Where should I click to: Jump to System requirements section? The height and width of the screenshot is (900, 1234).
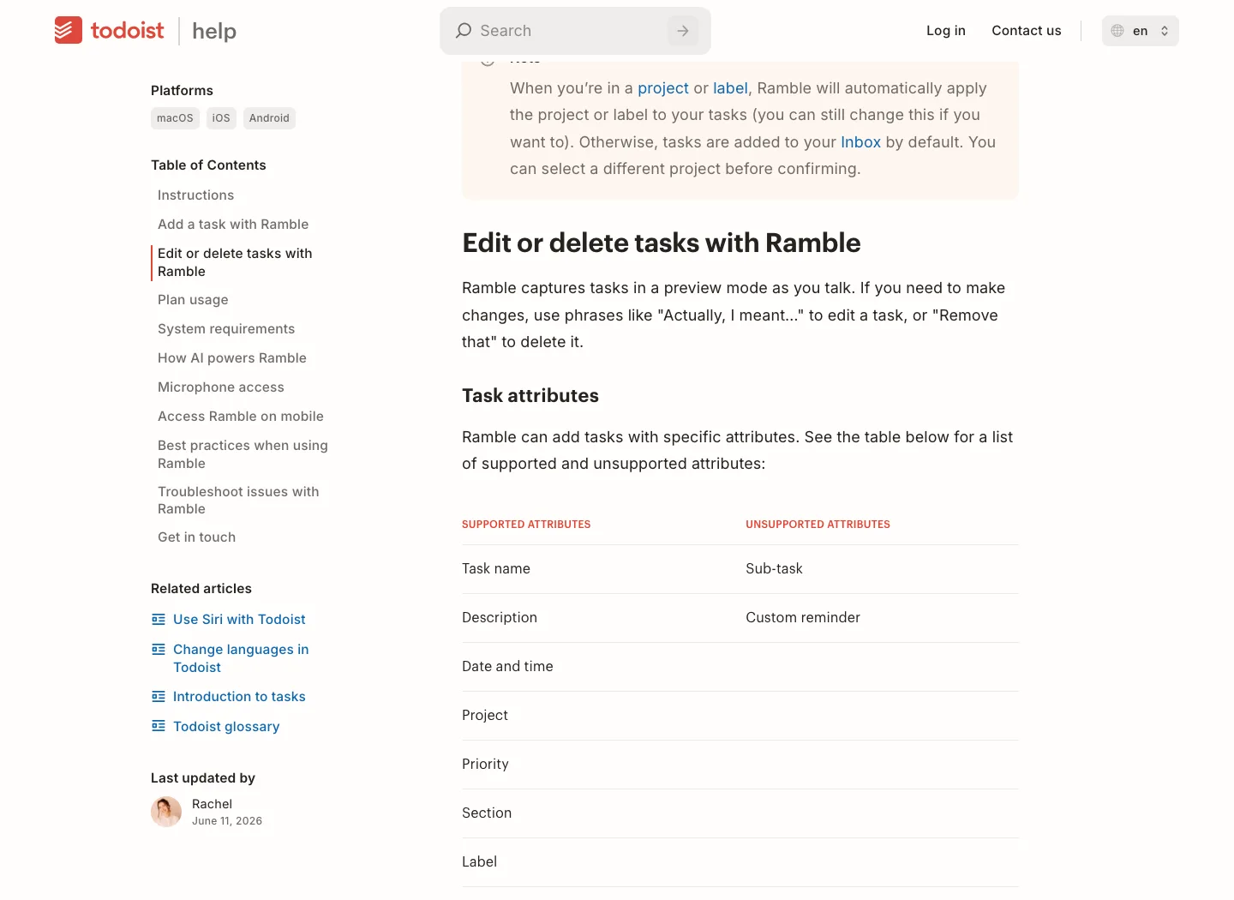226,329
